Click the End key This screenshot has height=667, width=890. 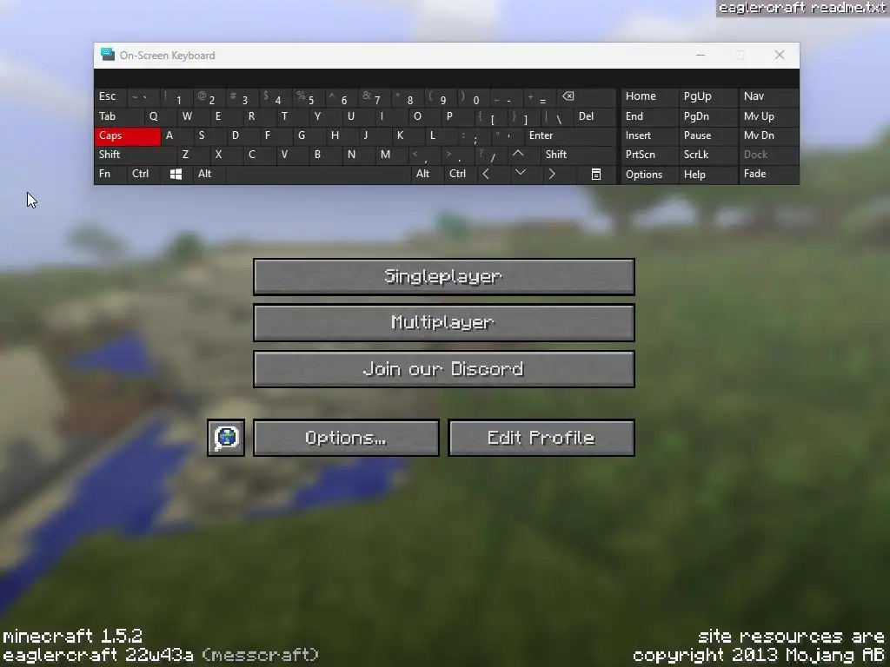click(649, 116)
